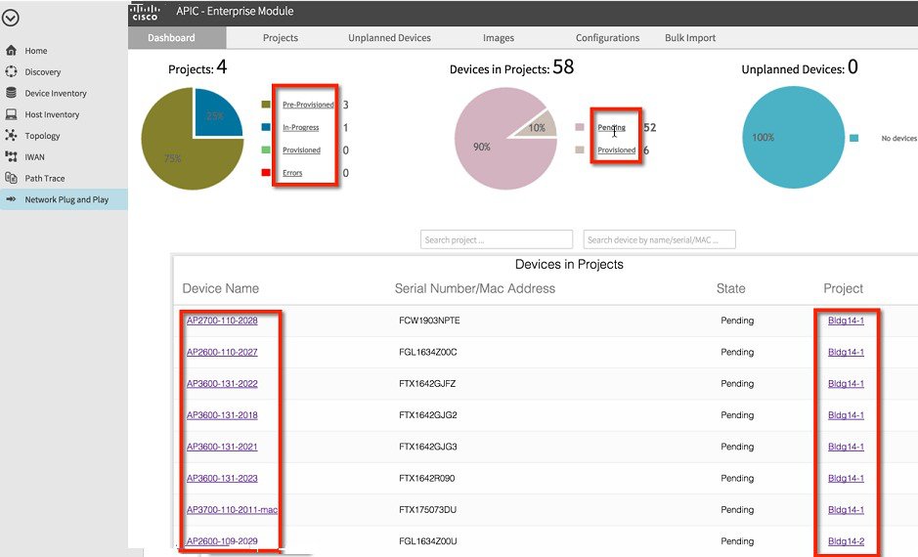Click the Pending devices link
Viewport: 918px width, 557px height.
click(611, 128)
